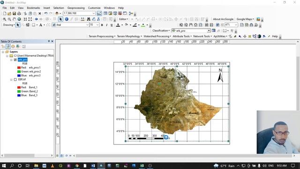Viewport: 300px width, 169px height.
Task: Open the Drawing dropdown menu
Action: tap(9, 25)
